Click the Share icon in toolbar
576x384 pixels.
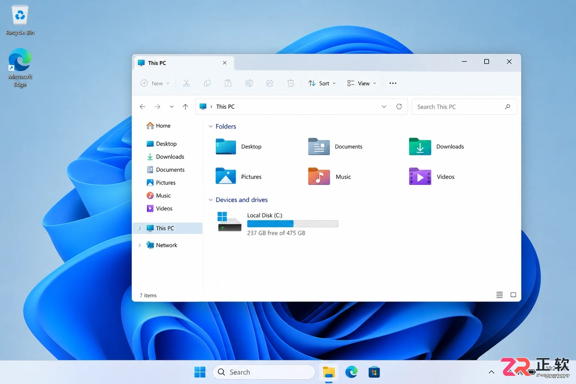coord(270,83)
